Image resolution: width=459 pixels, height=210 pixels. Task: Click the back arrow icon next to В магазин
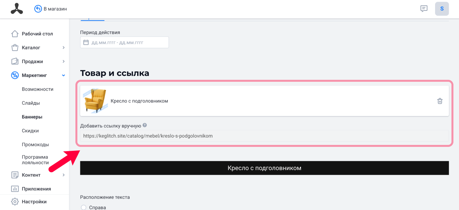(38, 9)
